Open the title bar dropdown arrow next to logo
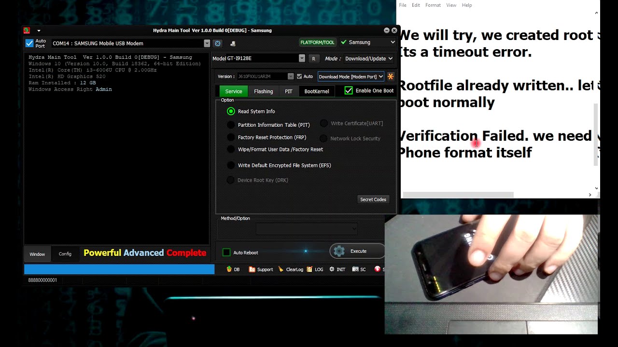The height and width of the screenshot is (347, 618). click(x=39, y=31)
